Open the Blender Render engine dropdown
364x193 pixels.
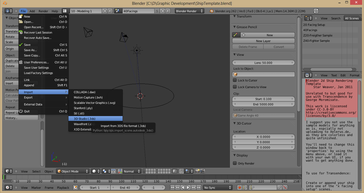coord(189,11)
